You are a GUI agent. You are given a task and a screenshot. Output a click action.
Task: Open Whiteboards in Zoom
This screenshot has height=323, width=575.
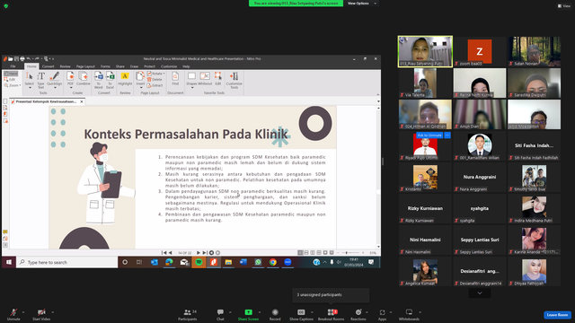409,315
